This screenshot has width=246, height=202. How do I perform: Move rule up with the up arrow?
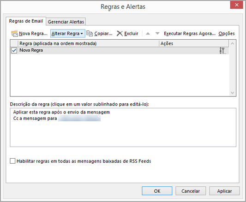pyautogui.click(x=148, y=33)
